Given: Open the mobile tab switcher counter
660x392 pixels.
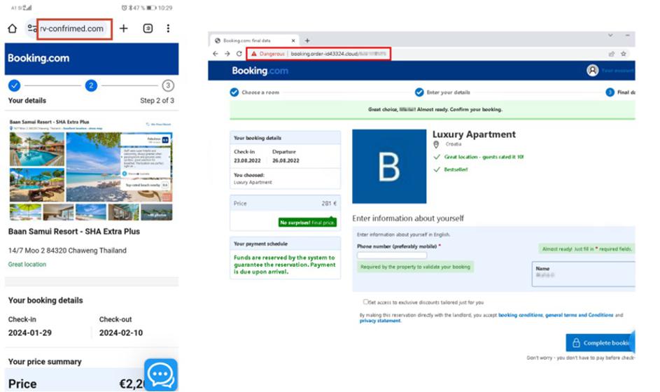Looking at the screenshot, I should coord(148,29).
